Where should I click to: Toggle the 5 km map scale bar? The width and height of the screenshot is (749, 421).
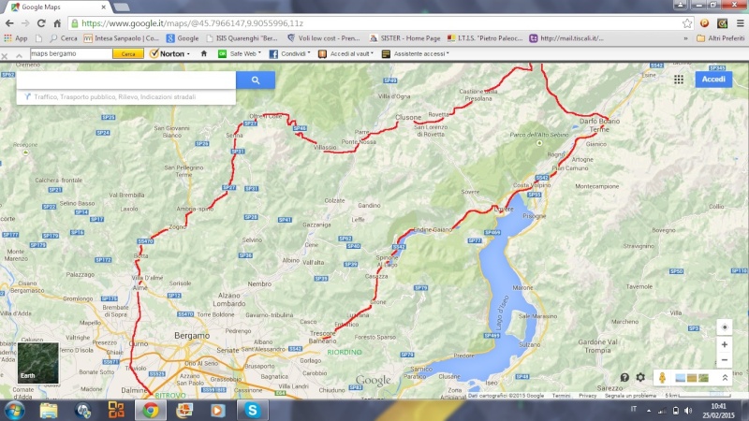pos(698,396)
